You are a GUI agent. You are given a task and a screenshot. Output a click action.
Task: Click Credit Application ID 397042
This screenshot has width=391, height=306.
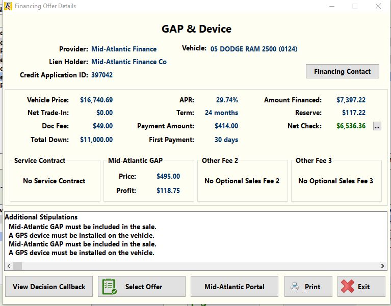click(x=102, y=75)
